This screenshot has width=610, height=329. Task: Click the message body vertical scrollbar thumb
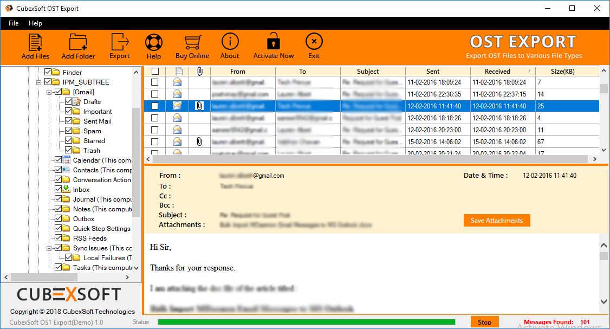603,256
